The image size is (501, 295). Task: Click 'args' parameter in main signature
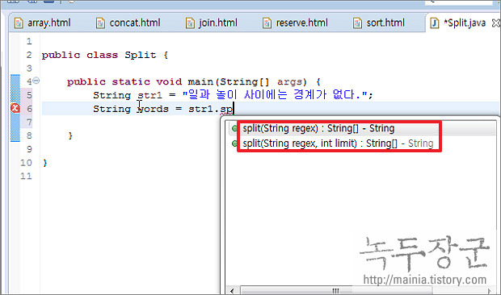tap(289, 81)
